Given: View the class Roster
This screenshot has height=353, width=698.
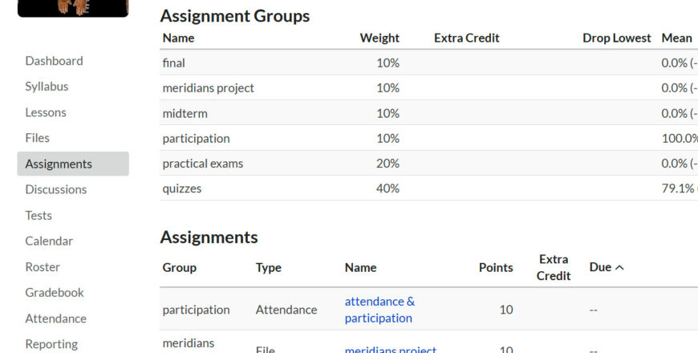Looking at the screenshot, I should pos(43,266).
